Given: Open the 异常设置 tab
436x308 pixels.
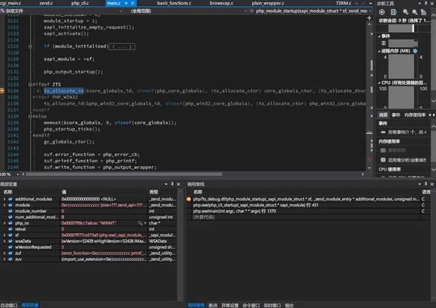Looking at the screenshot, I should point(230,305).
